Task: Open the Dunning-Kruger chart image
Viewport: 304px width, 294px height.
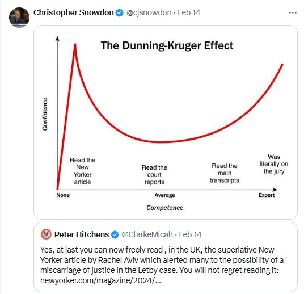Action: (166, 122)
